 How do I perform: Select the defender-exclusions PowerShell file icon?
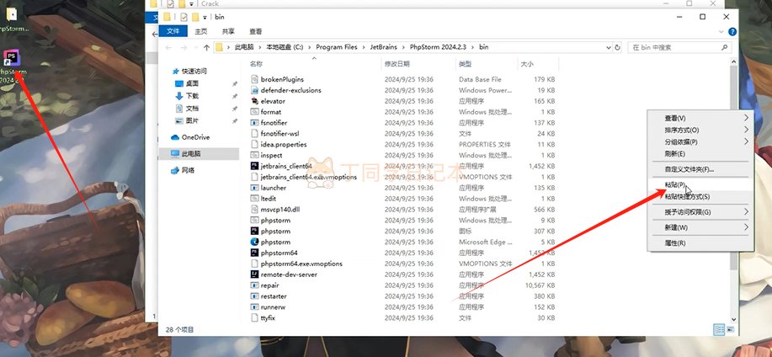click(x=254, y=90)
